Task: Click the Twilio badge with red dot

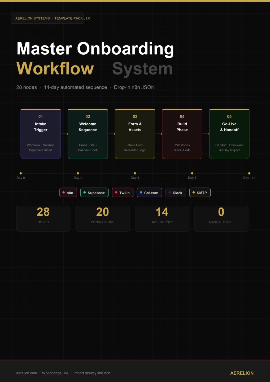Action: (x=123, y=193)
